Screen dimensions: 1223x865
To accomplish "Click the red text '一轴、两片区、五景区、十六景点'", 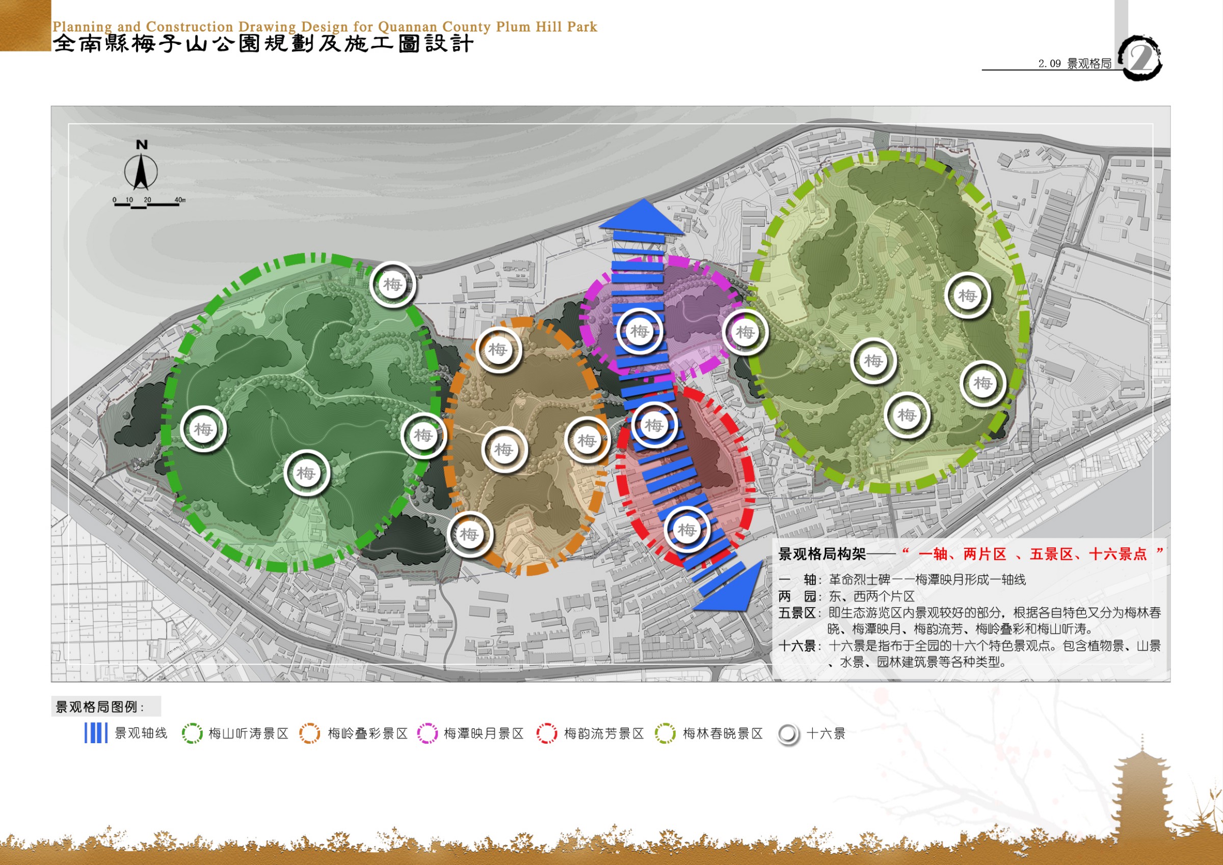I will pos(1032,554).
